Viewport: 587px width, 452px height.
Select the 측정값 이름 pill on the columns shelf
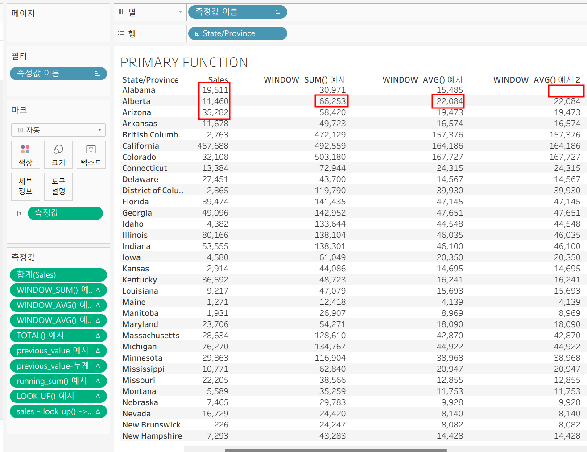point(237,12)
